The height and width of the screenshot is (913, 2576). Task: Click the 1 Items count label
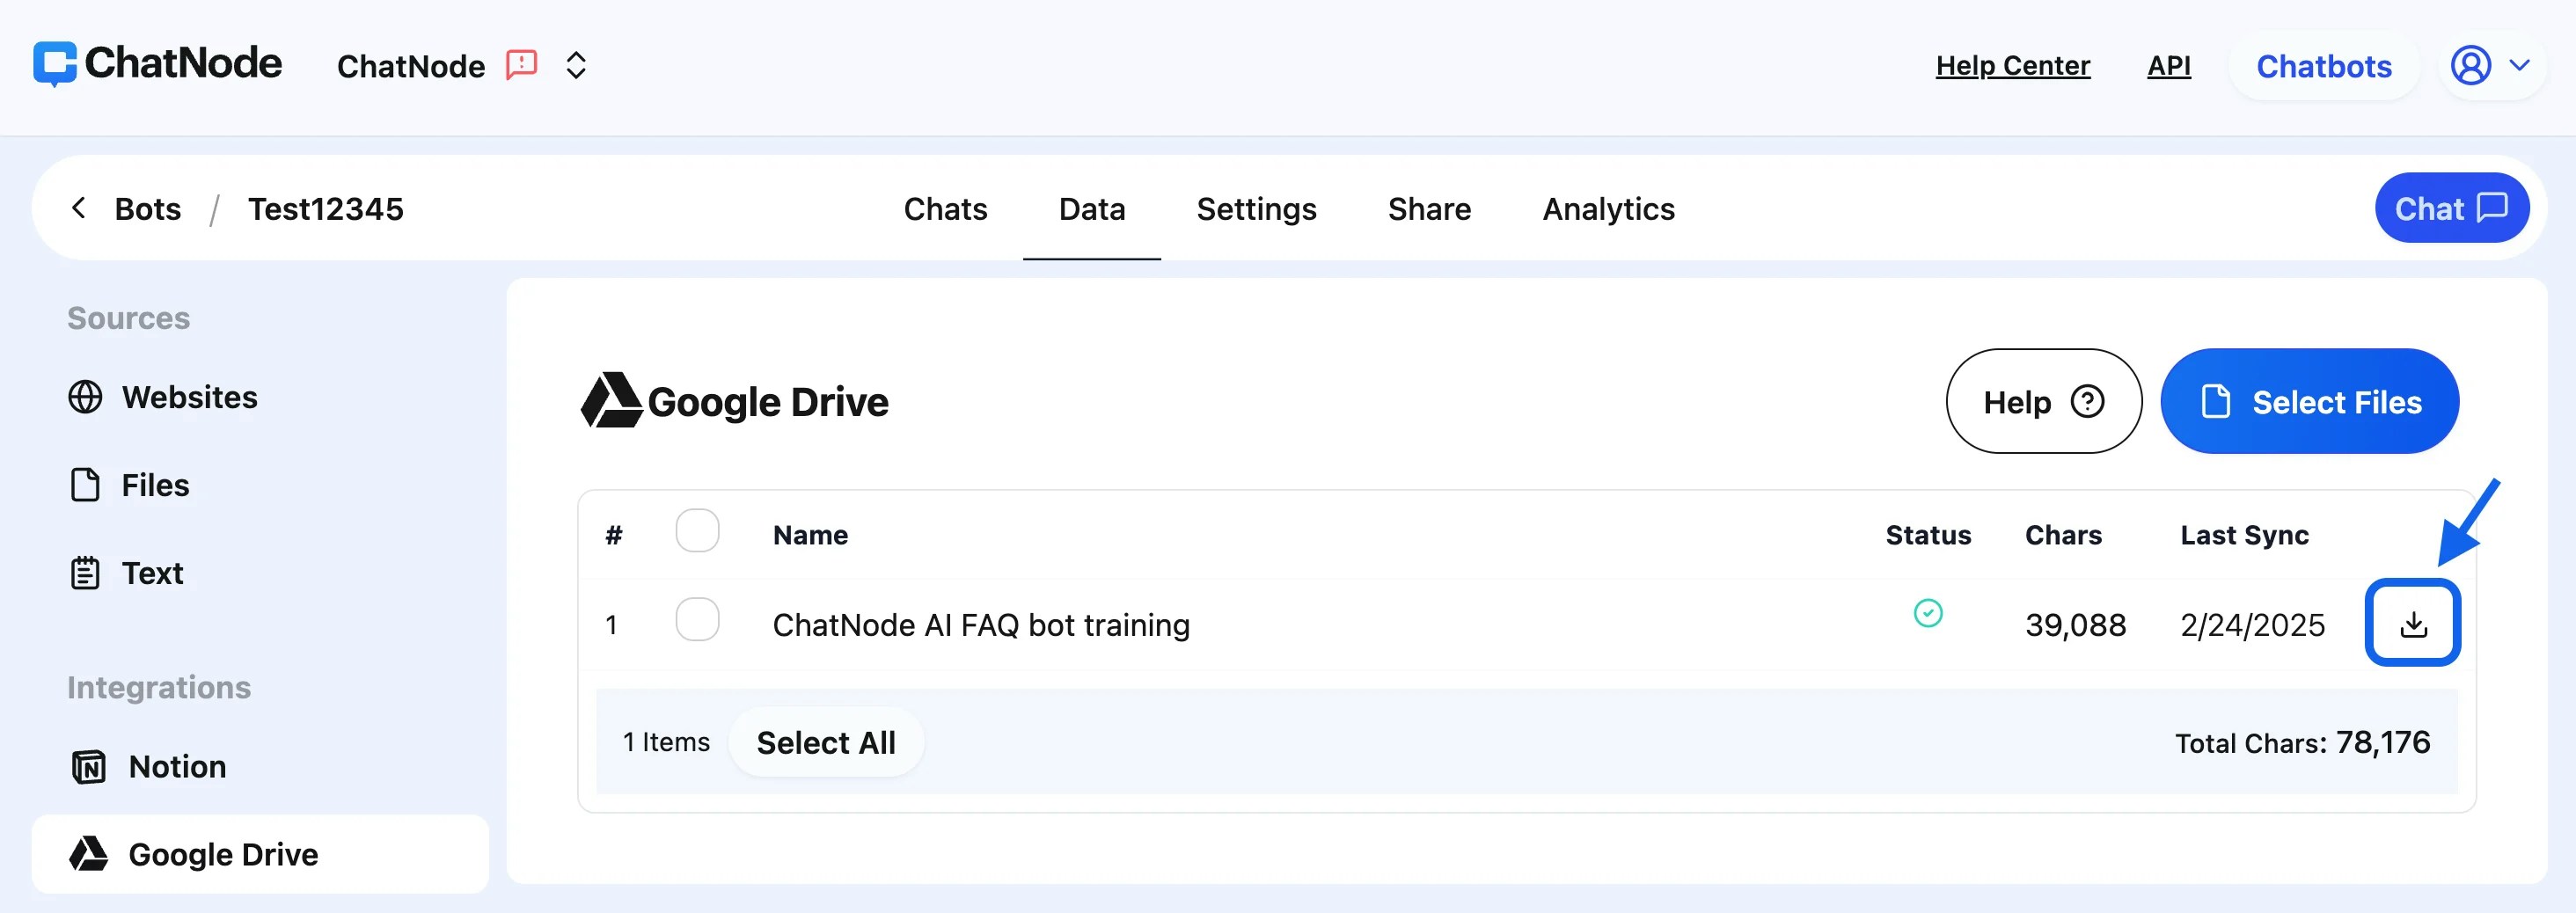(x=666, y=742)
